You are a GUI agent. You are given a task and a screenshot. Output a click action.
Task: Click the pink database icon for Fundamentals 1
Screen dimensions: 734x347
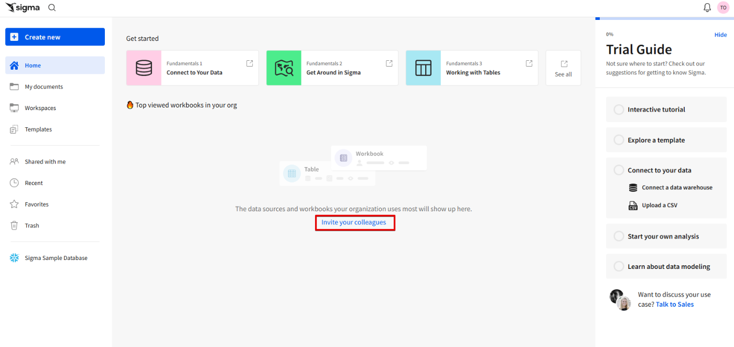pos(144,68)
